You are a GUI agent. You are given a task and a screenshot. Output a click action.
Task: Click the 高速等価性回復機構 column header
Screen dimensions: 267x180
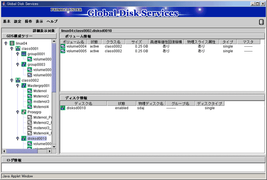pos(166,42)
